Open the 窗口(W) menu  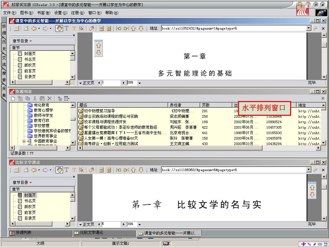pyautogui.click(x=95, y=13)
